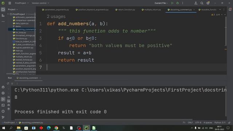
Task: Click Stop icon in Run panel
Action: pyautogui.click(x=12, y=83)
